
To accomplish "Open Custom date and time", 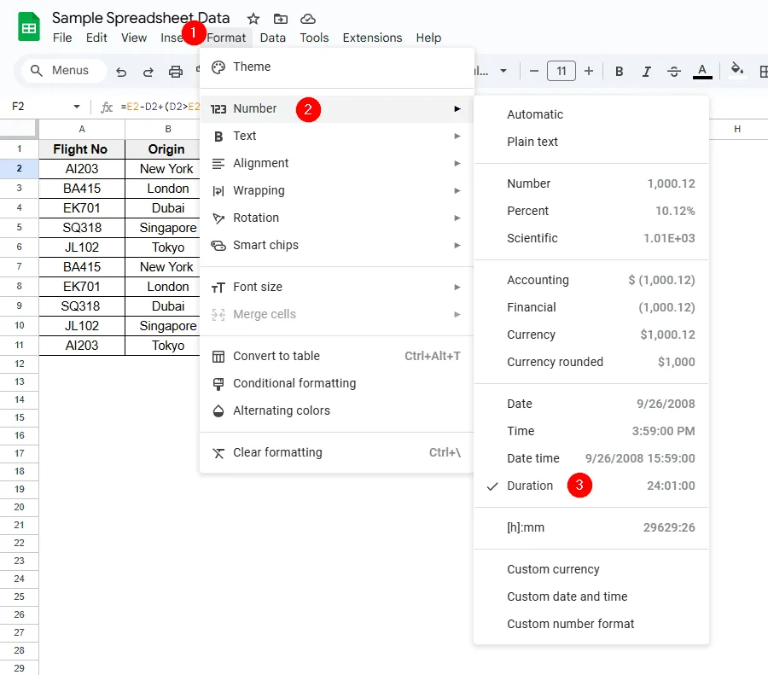I will 591,597.
